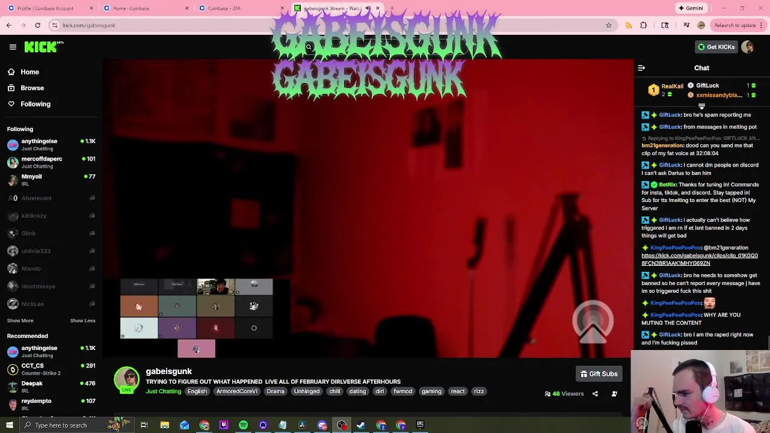770x433 pixels.
Task: Open Mmyoll IRL channel
Action: pyautogui.click(x=51, y=180)
